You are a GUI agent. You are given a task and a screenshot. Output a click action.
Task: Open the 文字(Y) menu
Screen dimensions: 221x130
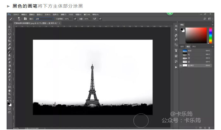[47, 15]
